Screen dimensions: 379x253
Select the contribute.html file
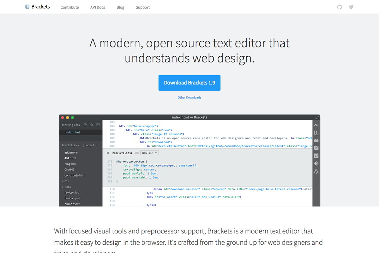(x=75, y=176)
